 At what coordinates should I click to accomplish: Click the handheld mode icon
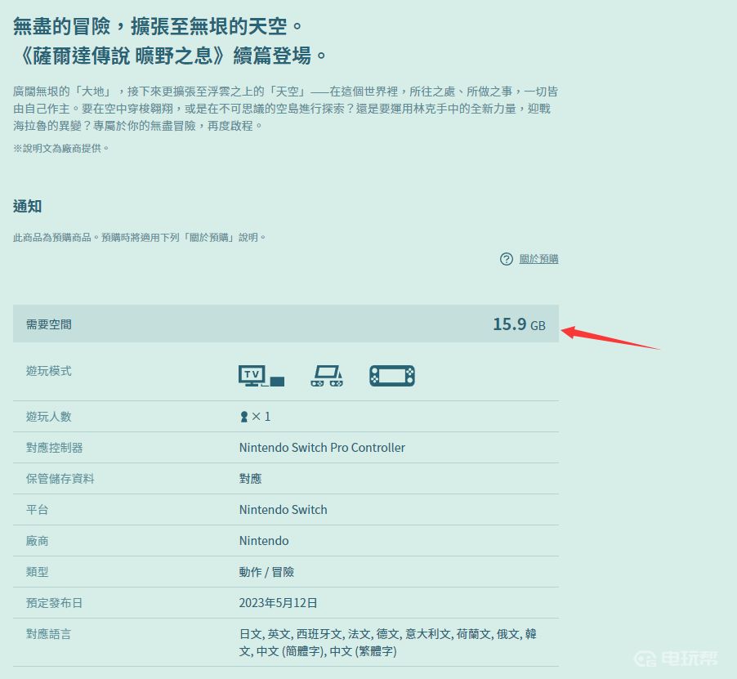[392, 376]
